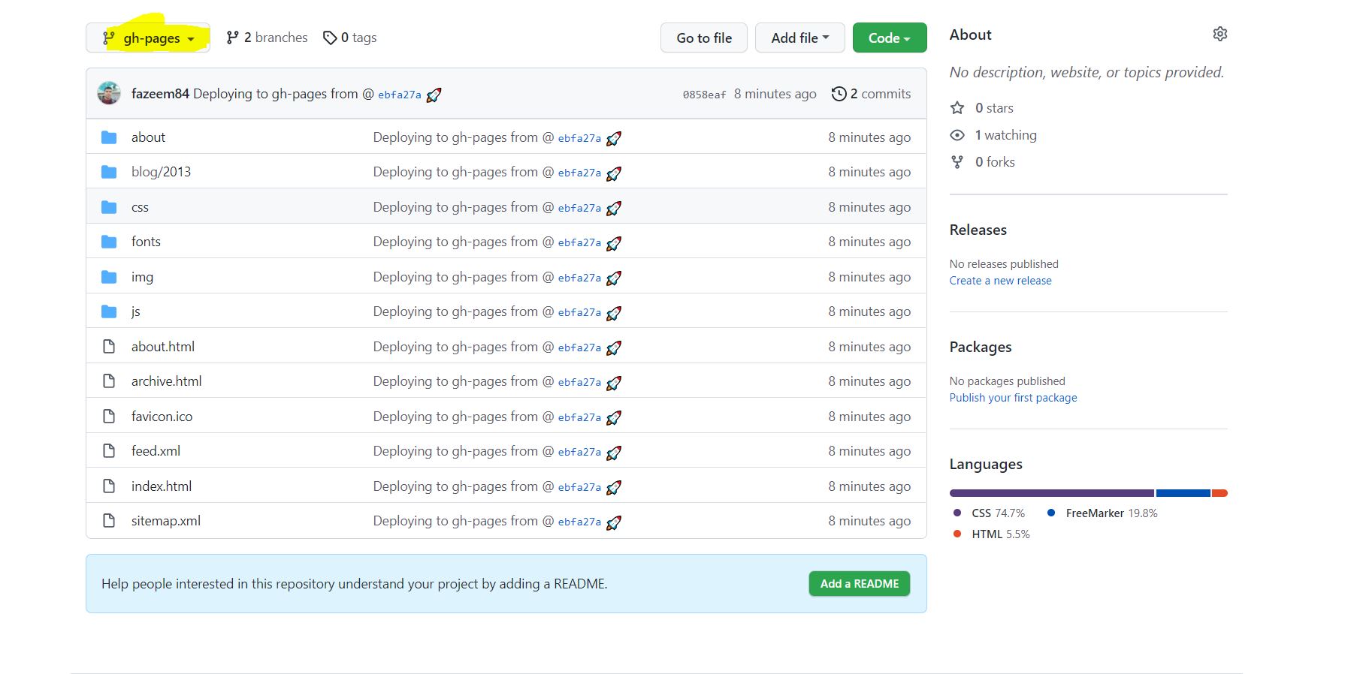1357x674 pixels.
Task: Click Create a new release
Action: 1000,281
